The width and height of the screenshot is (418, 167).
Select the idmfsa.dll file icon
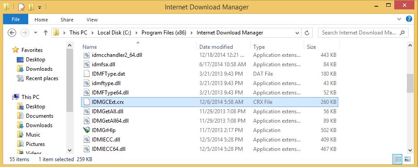pos(86,64)
